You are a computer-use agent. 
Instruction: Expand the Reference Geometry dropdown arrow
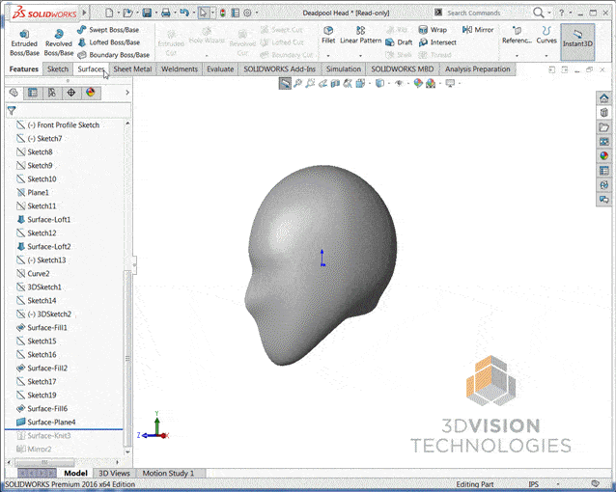(x=517, y=56)
